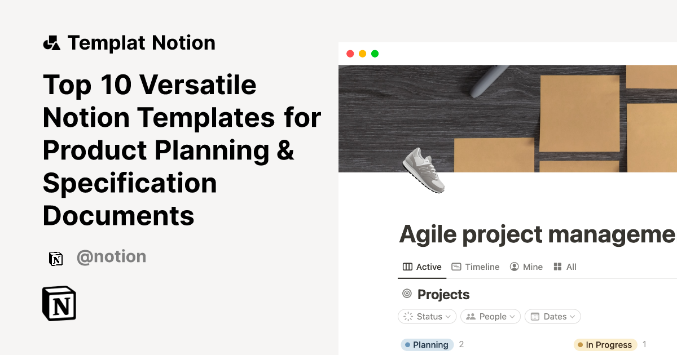This screenshot has height=355, width=677.
Task: Follow the @notion author link
Action: coord(111,256)
